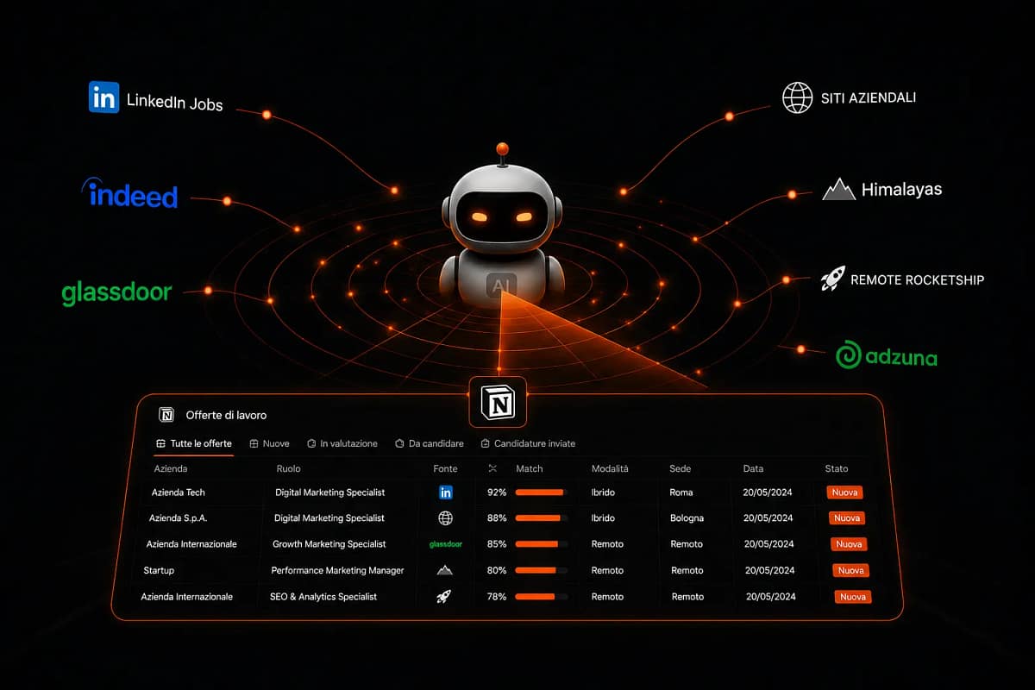Click the REMOTE ROCKETSHIP text label

[917, 279]
